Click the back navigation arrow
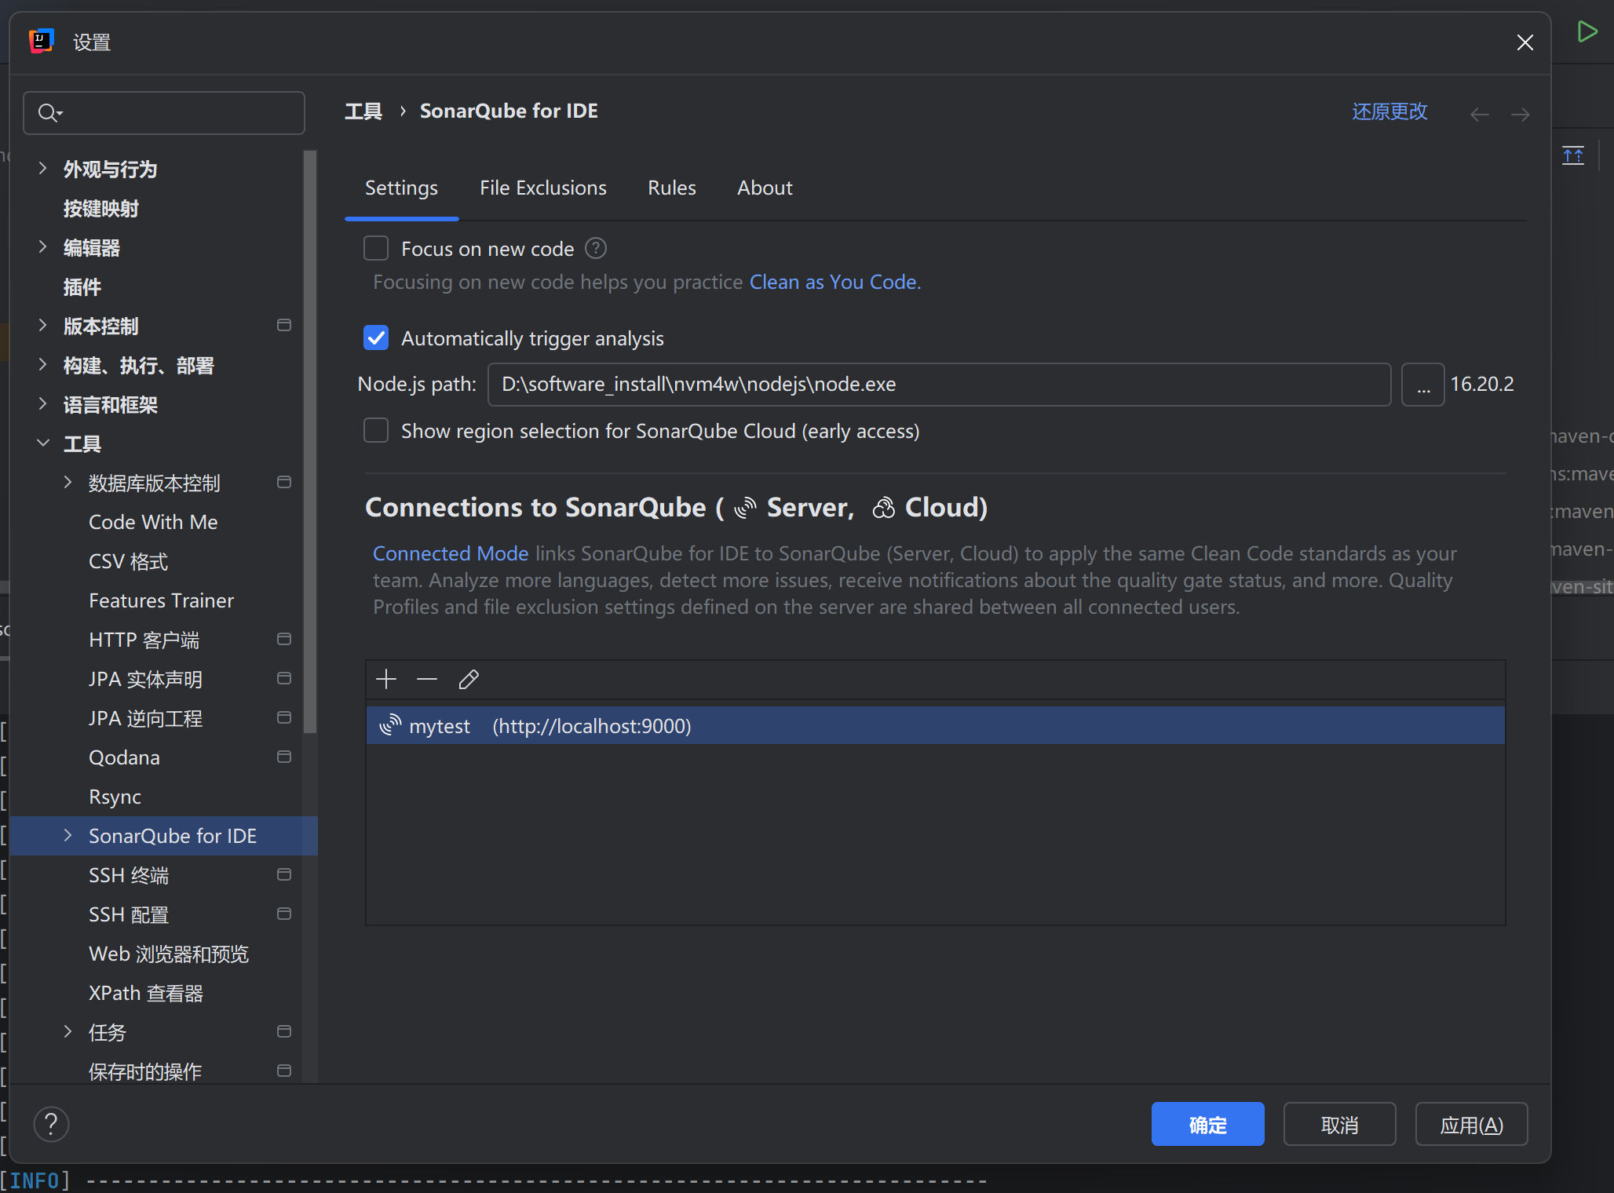 coord(1479,114)
